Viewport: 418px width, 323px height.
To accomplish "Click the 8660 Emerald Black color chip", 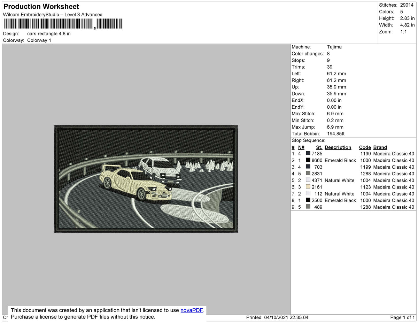I will 308,160.
